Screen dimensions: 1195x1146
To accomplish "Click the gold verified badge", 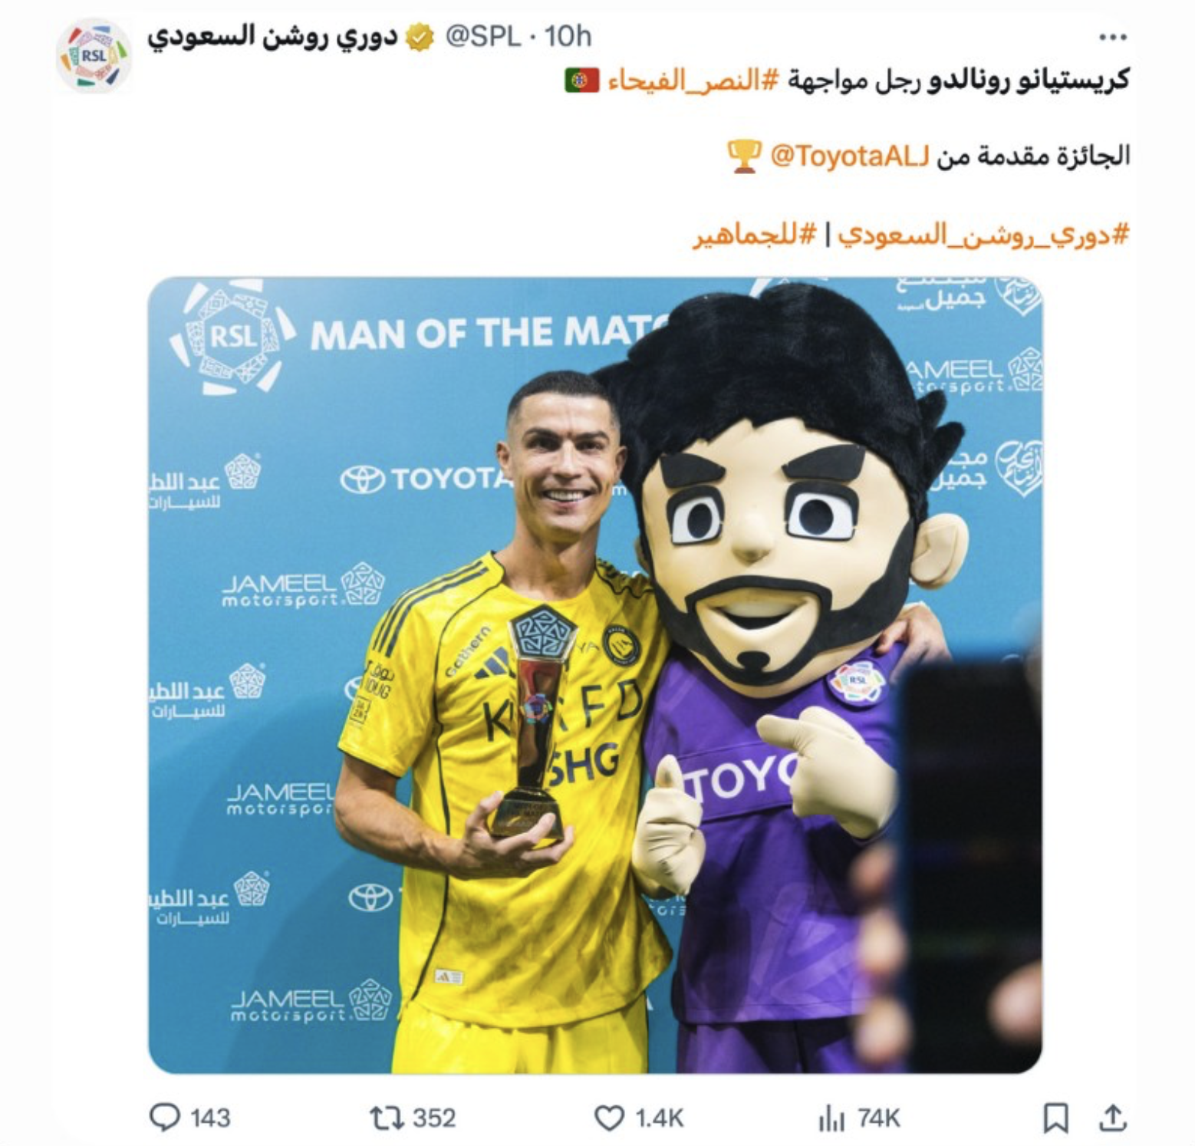I will click(x=420, y=37).
